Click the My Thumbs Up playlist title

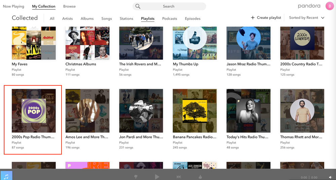tap(185, 64)
